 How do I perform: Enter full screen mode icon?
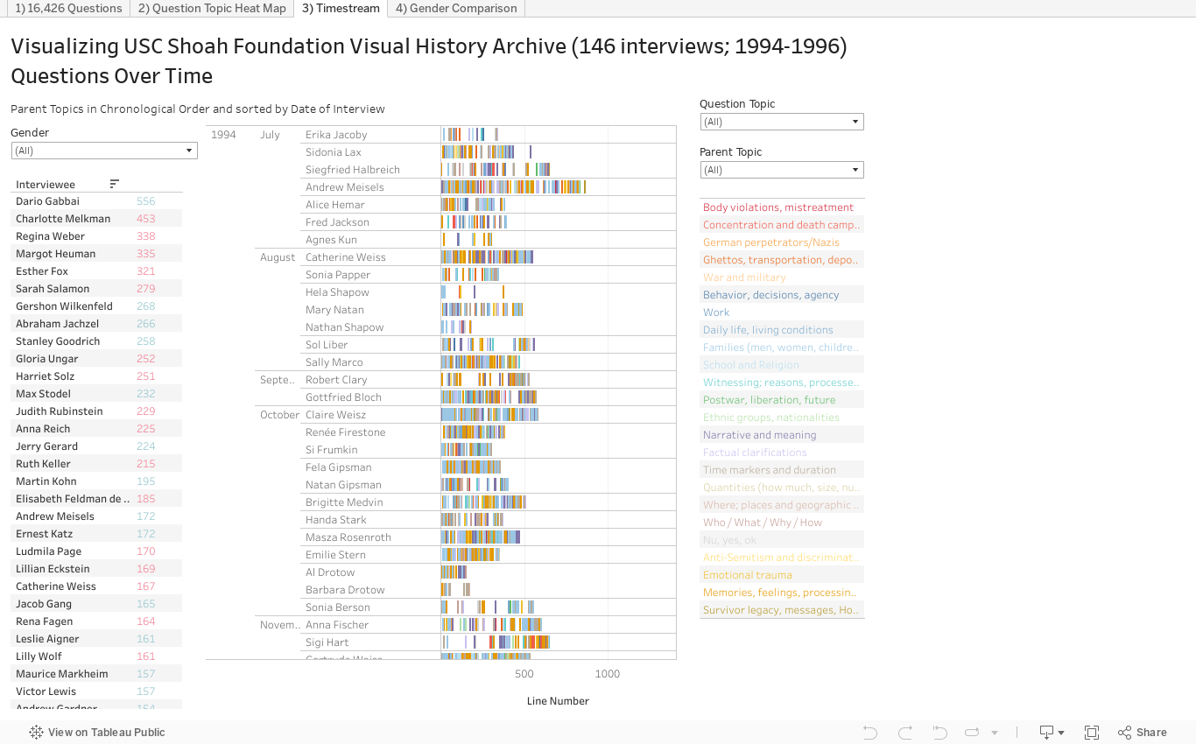[x=1092, y=733]
